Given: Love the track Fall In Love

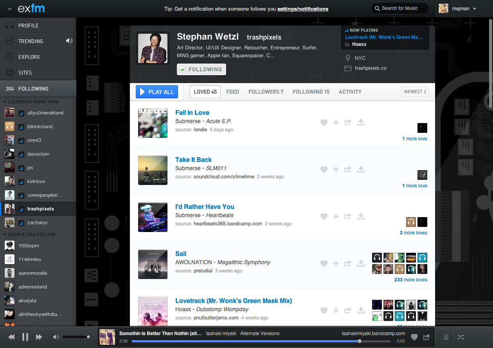Looking at the screenshot, I should (x=324, y=123).
